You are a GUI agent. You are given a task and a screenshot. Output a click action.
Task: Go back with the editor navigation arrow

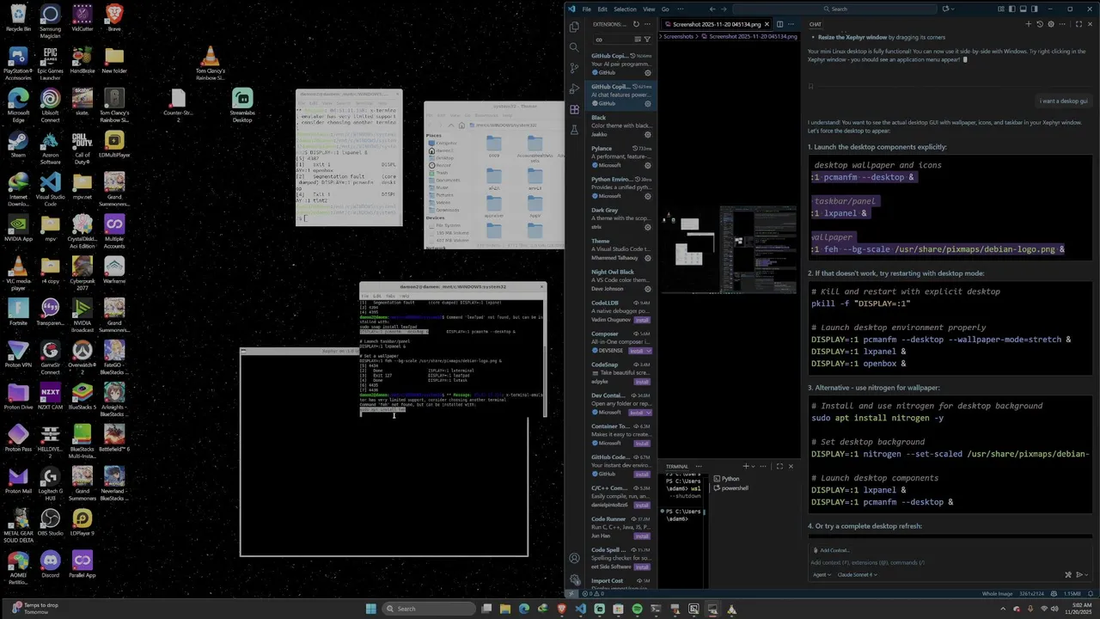712,9
